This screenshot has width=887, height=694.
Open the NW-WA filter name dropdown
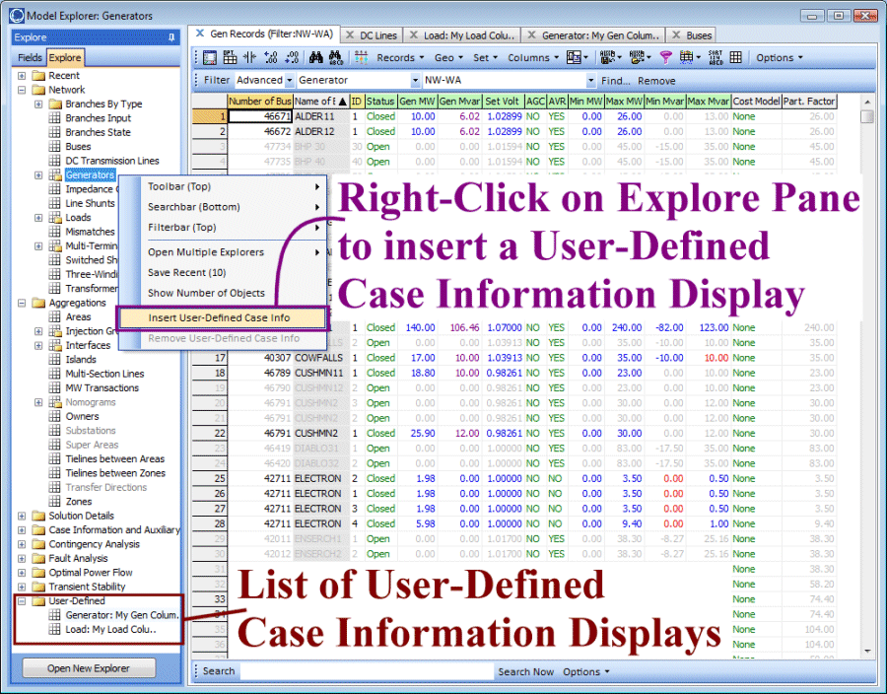pyautogui.click(x=591, y=81)
